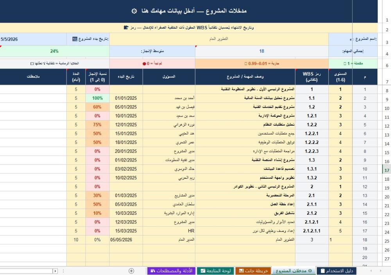Open the الأدلة والمصطلحات sheet tab
391x275 pixels.
170,271
